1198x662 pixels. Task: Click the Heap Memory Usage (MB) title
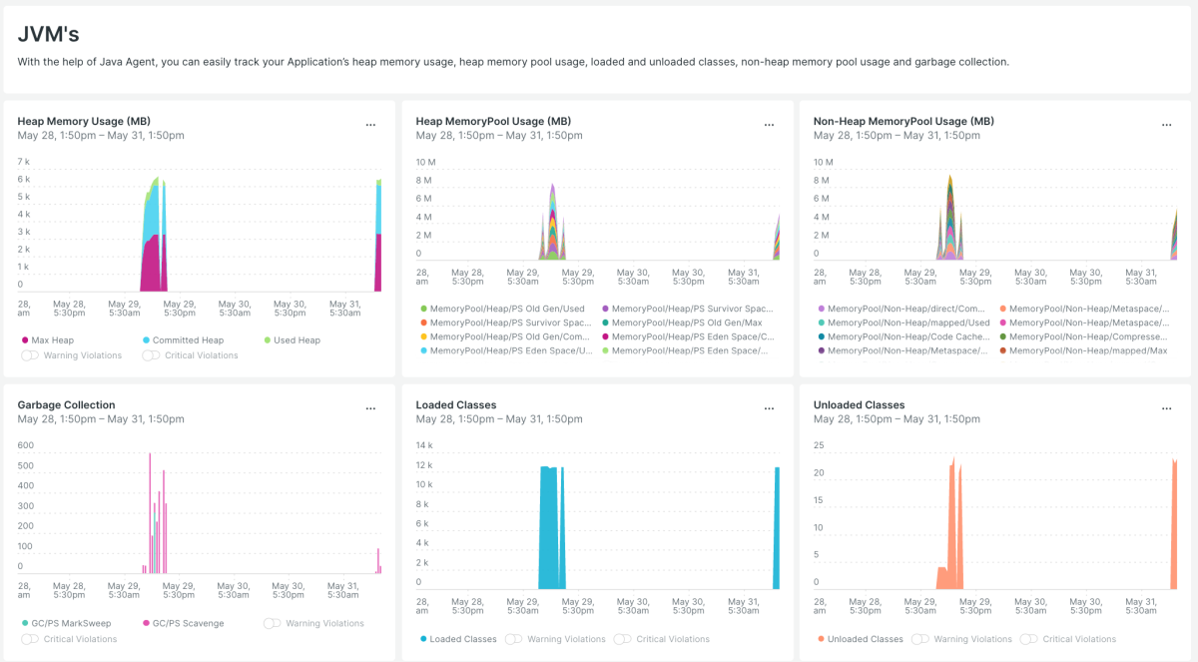(x=84, y=122)
